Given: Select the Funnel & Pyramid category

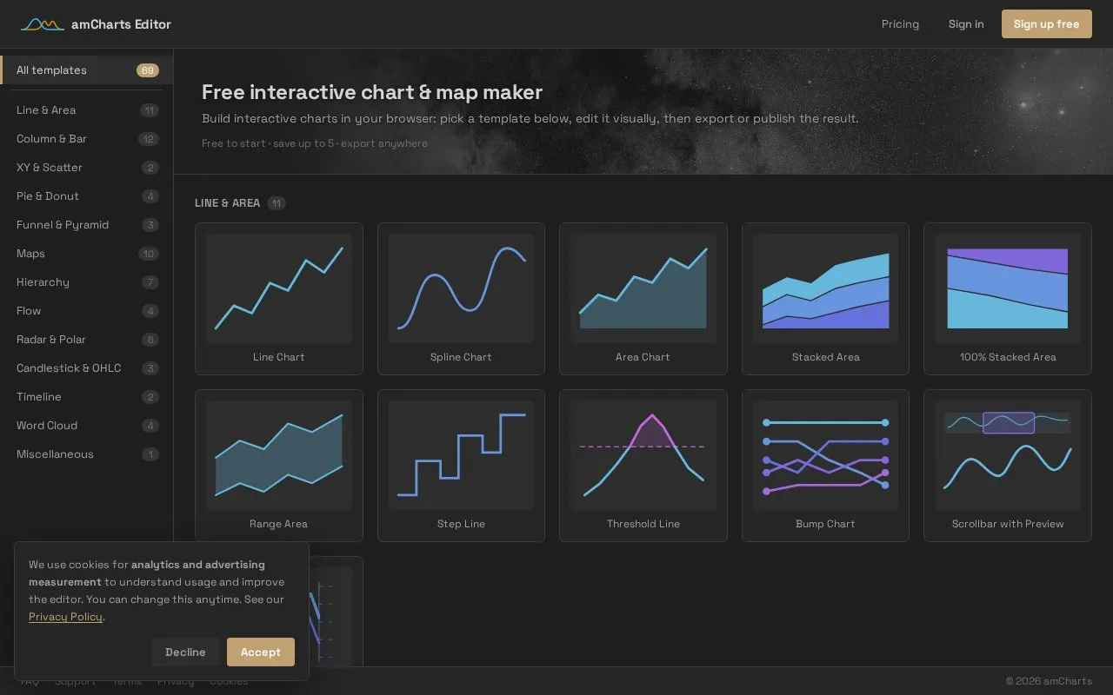Looking at the screenshot, I should (x=87, y=225).
